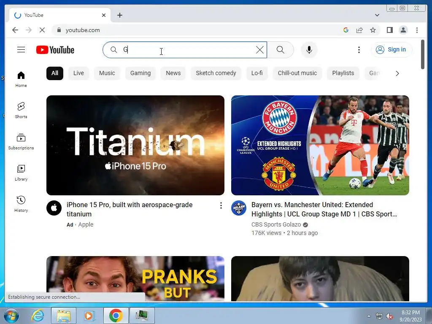Select the Playlists filter chip
Screen dimensions: 432x324
click(343, 73)
